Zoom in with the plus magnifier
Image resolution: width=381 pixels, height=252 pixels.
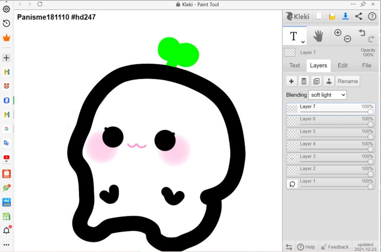338,33
